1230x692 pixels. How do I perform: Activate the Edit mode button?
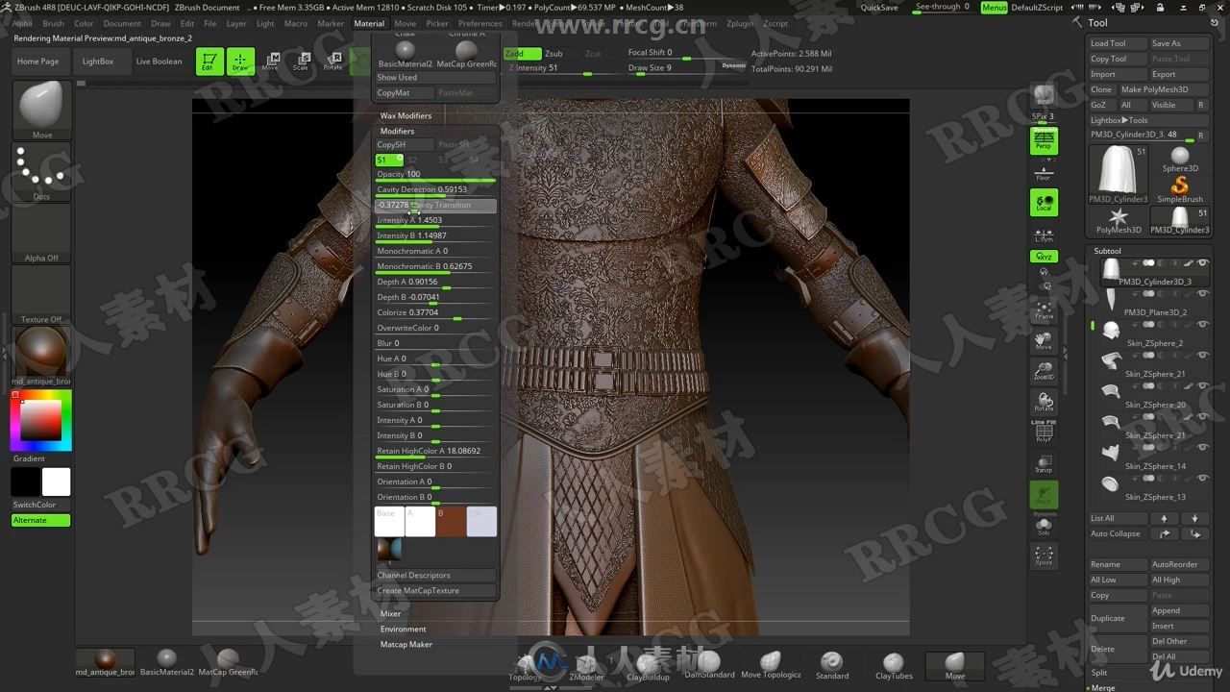point(209,62)
